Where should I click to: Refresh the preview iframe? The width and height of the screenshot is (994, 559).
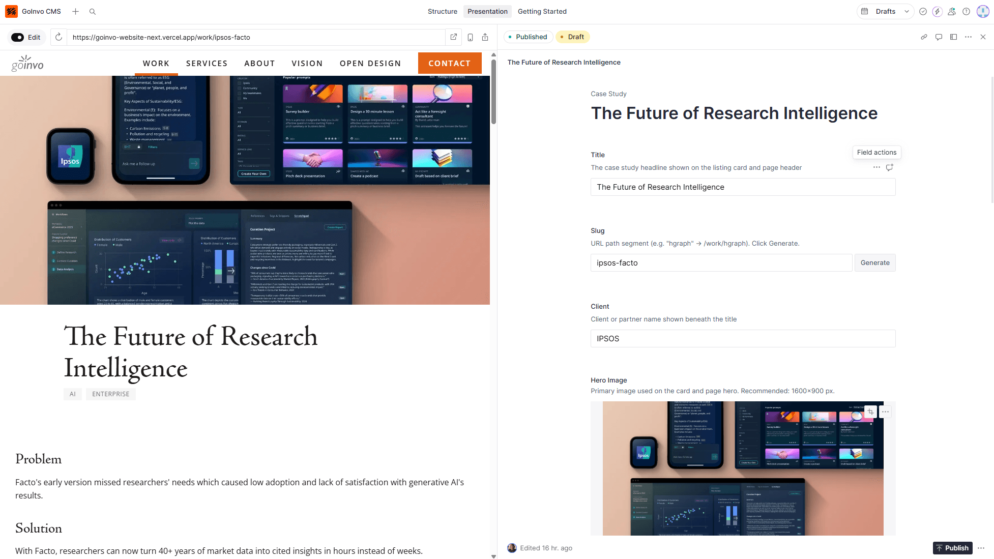coord(59,37)
